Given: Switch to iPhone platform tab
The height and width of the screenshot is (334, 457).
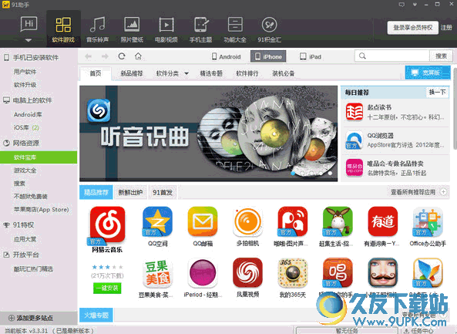Looking at the screenshot, I should pyautogui.click(x=268, y=56).
